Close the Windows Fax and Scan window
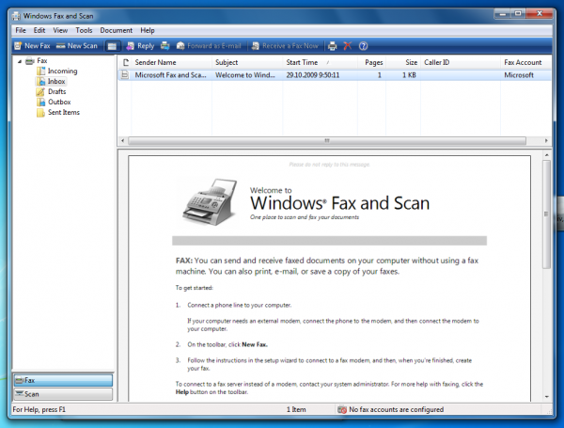Viewport: 564px width, 428px height. point(539,14)
